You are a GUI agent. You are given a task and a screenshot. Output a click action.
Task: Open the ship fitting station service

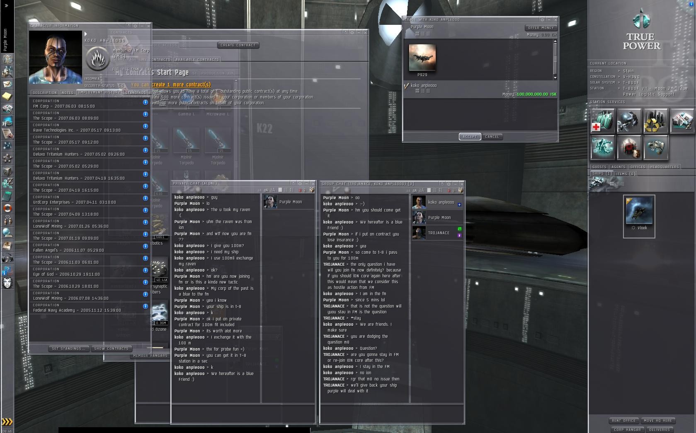tap(602, 147)
